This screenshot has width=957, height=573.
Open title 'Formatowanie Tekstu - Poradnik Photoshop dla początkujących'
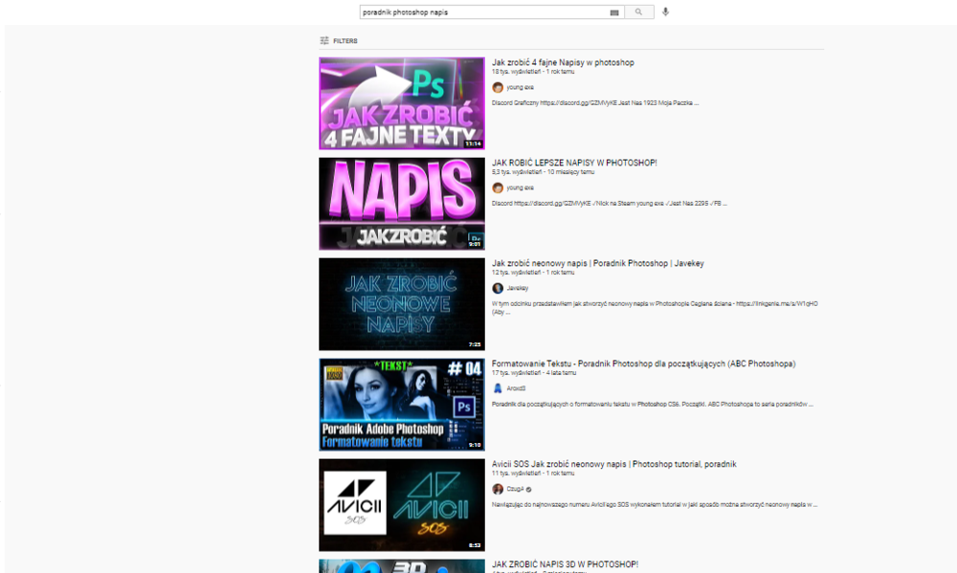pyautogui.click(x=643, y=364)
